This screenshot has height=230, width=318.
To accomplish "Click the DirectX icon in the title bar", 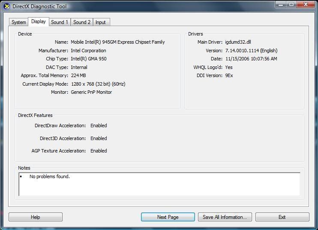I will 6,6.
